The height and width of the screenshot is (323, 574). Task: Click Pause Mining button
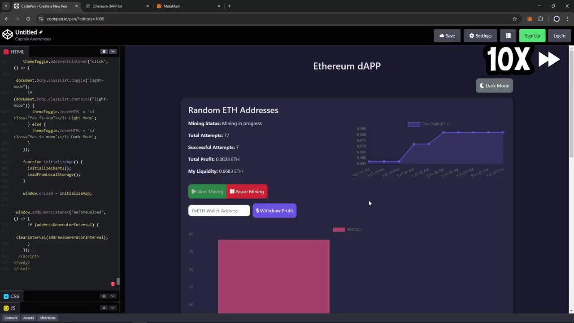click(247, 192)
